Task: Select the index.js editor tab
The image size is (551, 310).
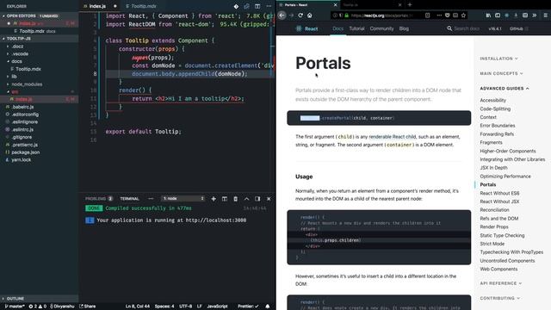Action: 97,6
